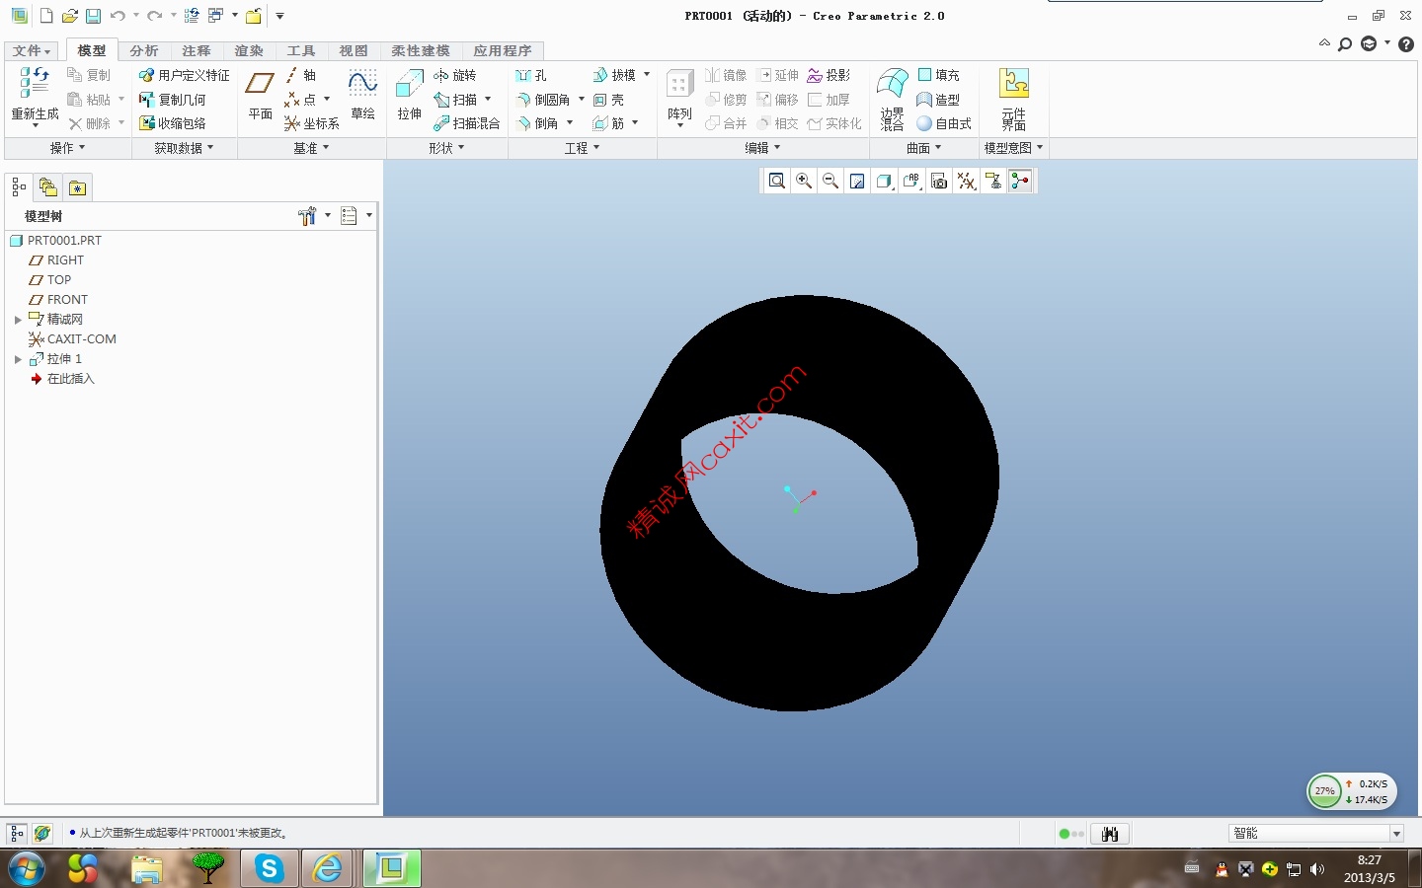
Task: Click Shrinkwrap (收缩包络) tool
Action: pos(172,123)
